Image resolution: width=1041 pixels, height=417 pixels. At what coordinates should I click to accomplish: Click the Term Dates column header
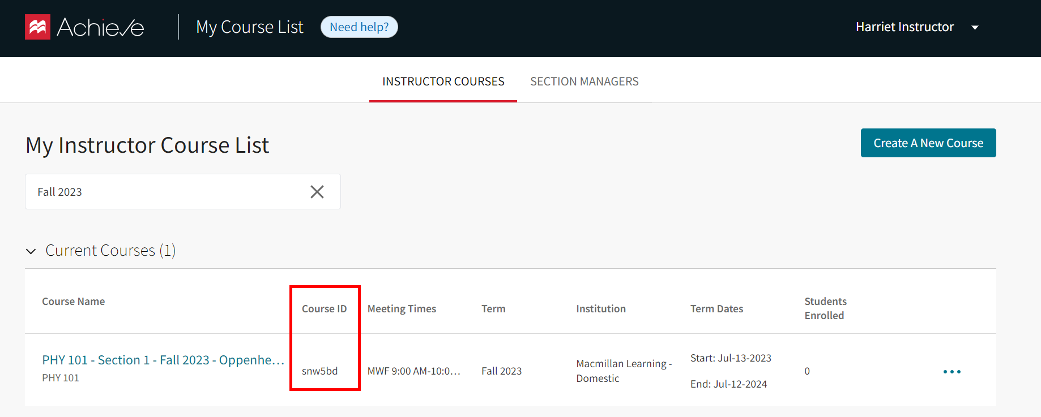[716, 309]
